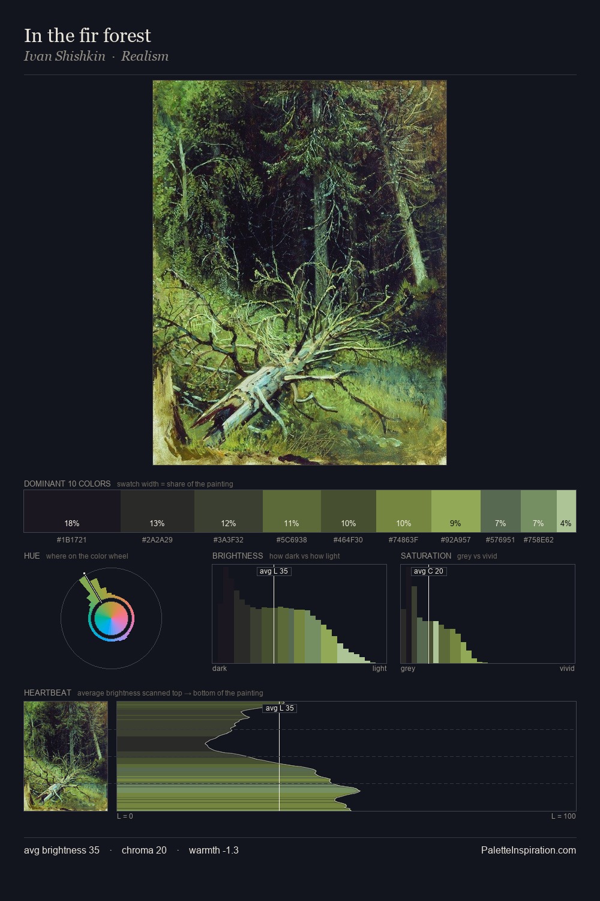Image resolution: width=600 pixels, height=901 pixels.
Task: Open the PaletteInspiration.com link
Action: point(529,850)
